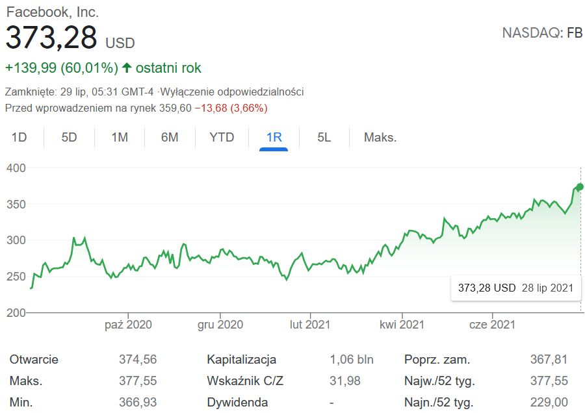Switch to YTD chart range
Viewport: 585px width, 413px height.
coord(222,137)
